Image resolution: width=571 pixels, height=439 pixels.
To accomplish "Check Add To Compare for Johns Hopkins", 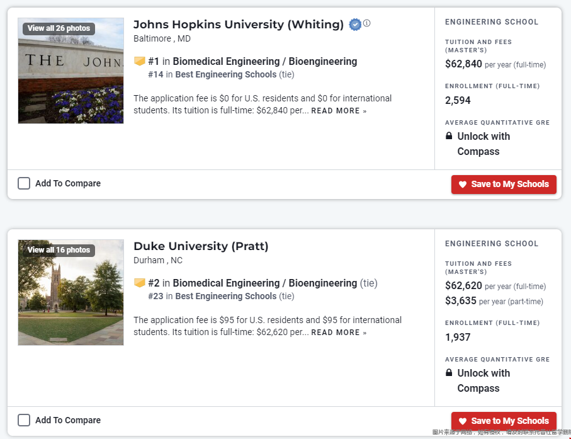I will [x=24, y=183].
